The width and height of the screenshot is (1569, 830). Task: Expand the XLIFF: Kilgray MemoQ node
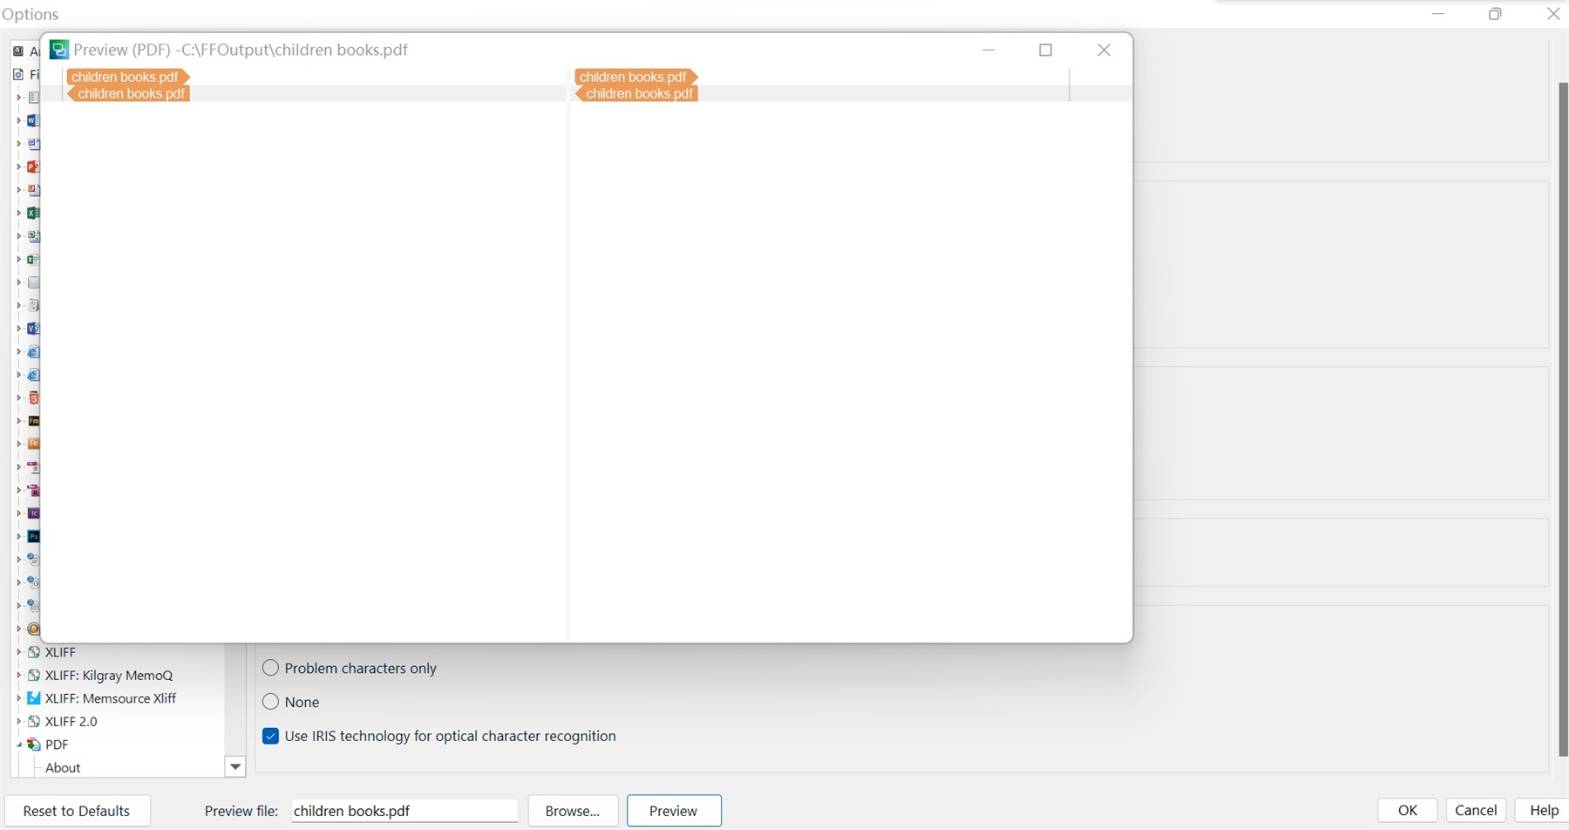tap(18, 675)
